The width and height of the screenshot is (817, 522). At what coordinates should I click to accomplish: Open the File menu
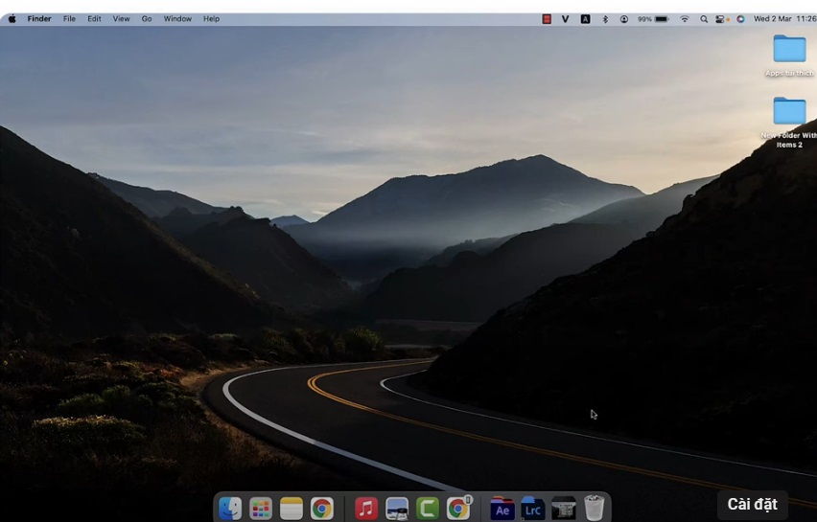click(x=69, y=19)
